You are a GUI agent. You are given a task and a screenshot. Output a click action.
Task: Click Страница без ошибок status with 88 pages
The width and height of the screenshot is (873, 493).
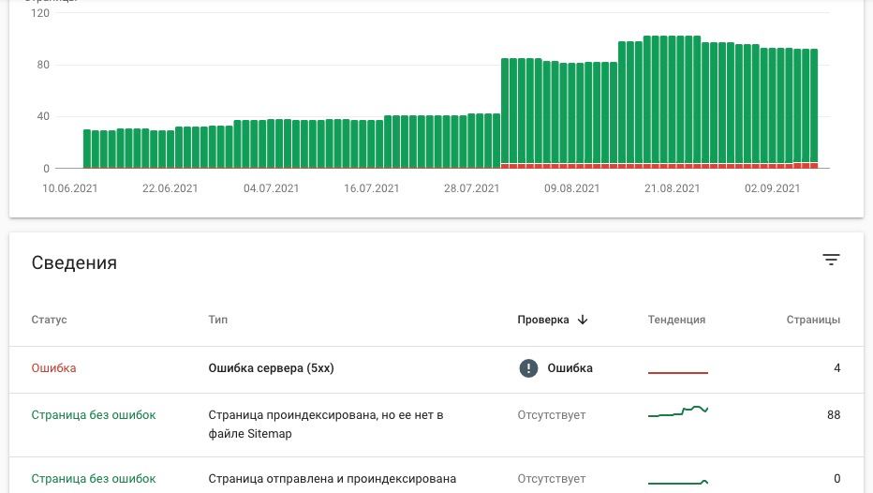pyautogui.click(x=94, y=415)
